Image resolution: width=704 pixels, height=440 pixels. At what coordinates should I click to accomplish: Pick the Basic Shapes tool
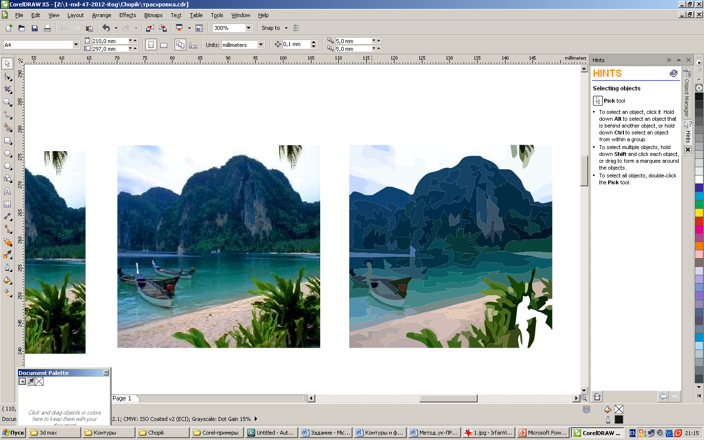7,178
